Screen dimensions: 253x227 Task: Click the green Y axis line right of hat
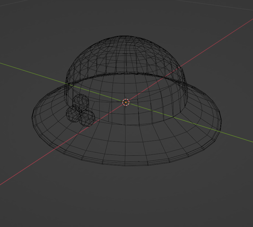(x=235, y=137)
